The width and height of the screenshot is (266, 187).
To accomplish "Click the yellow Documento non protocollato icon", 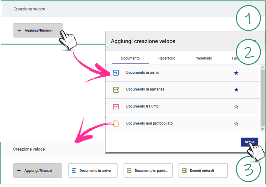I will 116,123.
